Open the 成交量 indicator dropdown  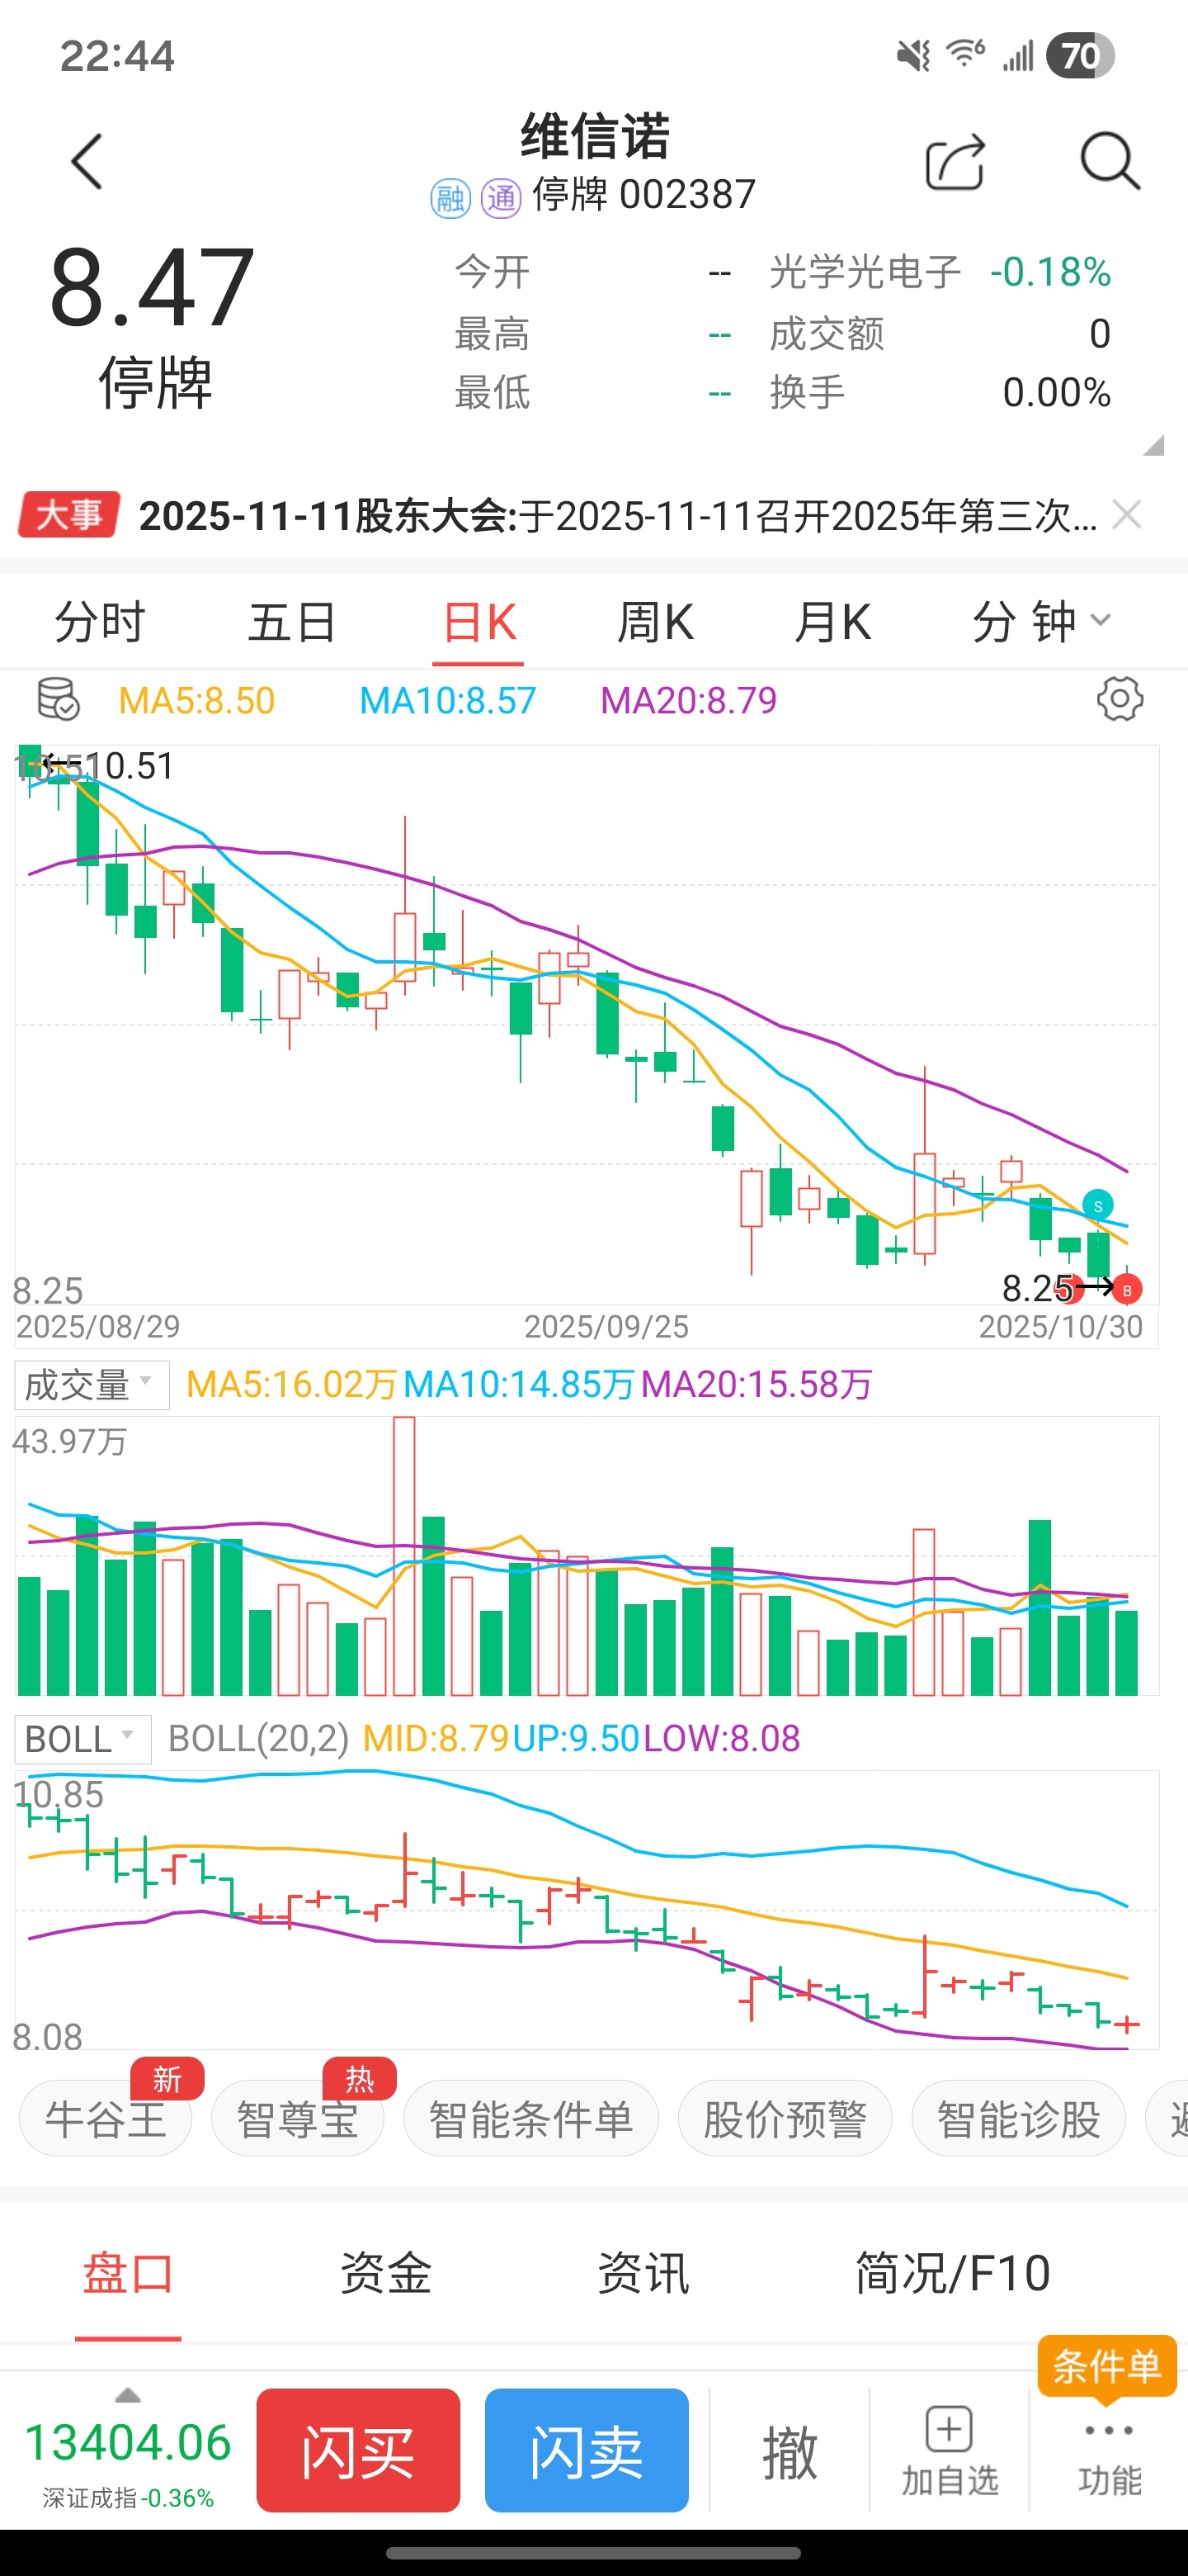[92, 1385]
